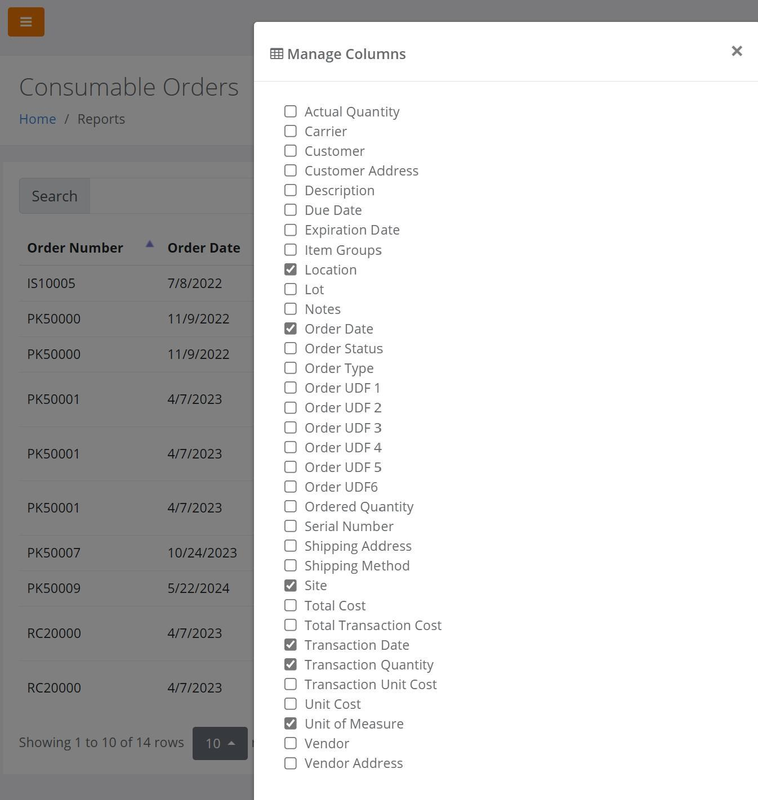Image resolution: width=758 pixels, height=800 pixels.
Task: Check the Order UDF6 checkbox
Action: (291, 487)
